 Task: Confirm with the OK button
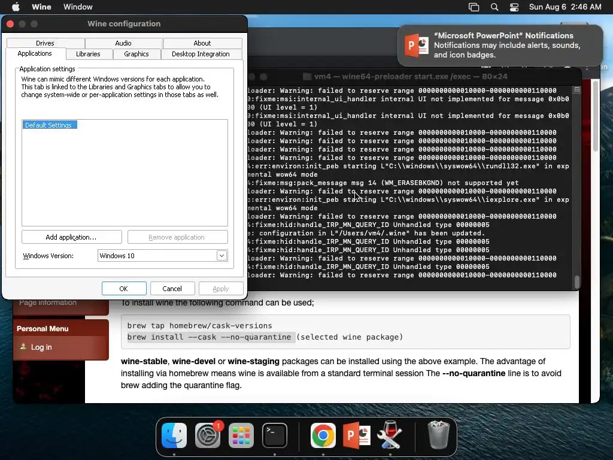(x=124, y=289)
